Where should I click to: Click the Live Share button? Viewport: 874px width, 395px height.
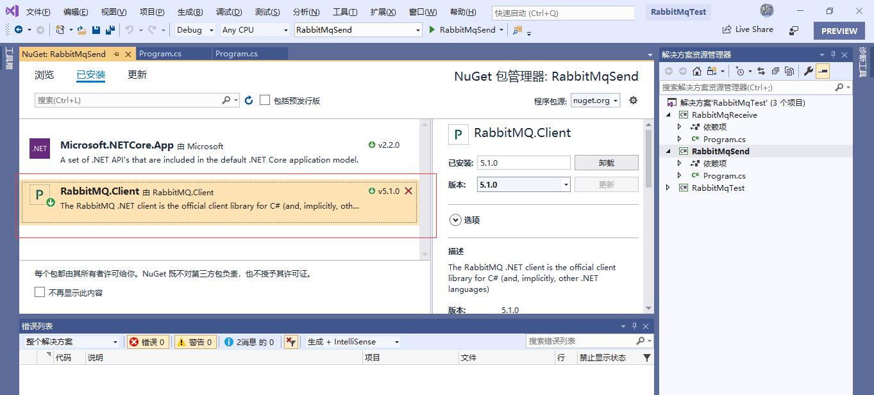(748, 29)
